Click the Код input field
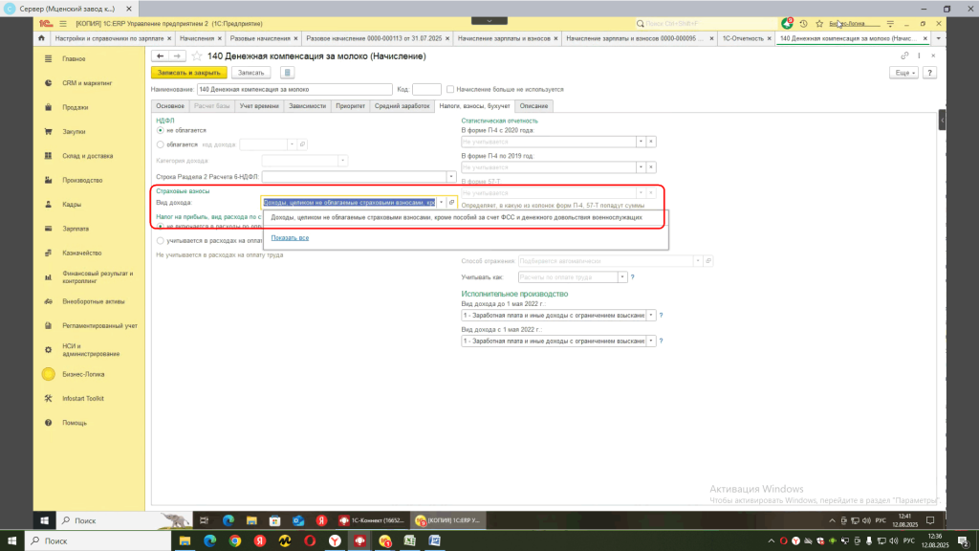 coord(426,89)
